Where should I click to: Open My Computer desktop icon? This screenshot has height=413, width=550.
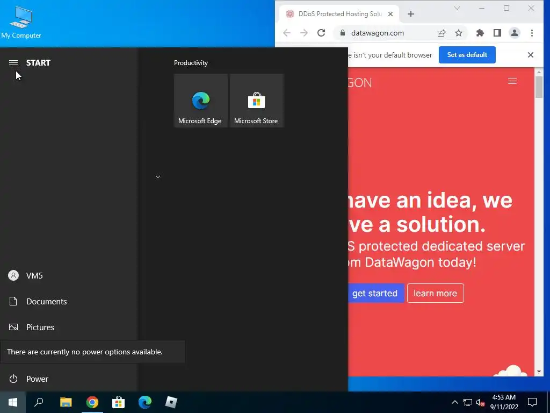[21, 22]
